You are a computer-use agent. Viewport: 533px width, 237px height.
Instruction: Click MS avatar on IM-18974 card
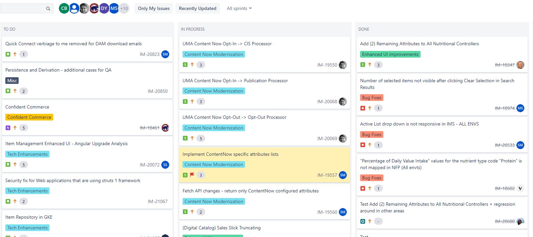[520, 108]
